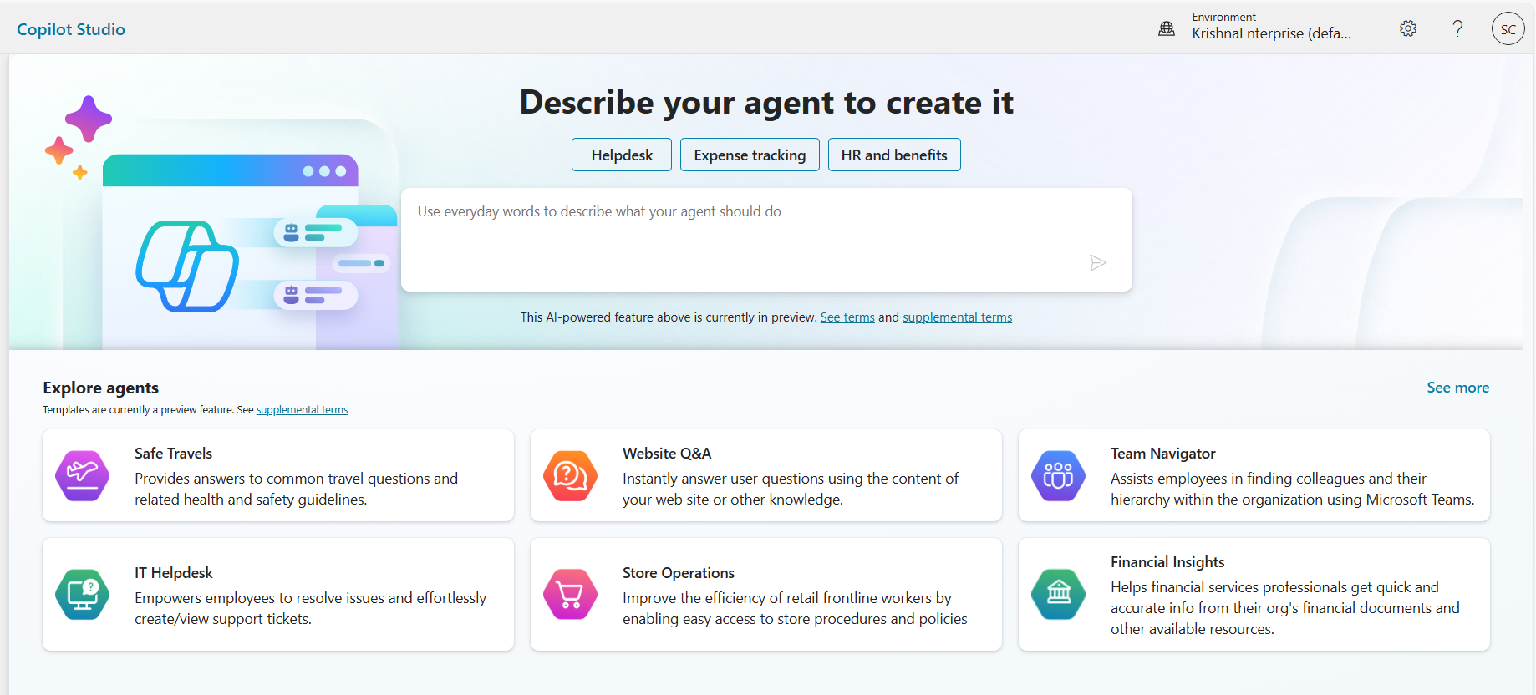The width and height of the screenshot is (1536, 695).
Task: Click the send arrow icon in prompt box
Action: pos(1098,263)
